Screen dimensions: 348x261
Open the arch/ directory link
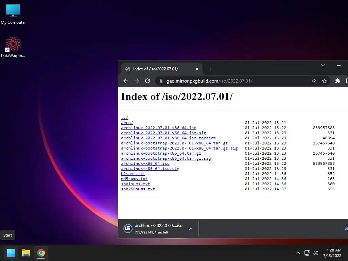127,123
